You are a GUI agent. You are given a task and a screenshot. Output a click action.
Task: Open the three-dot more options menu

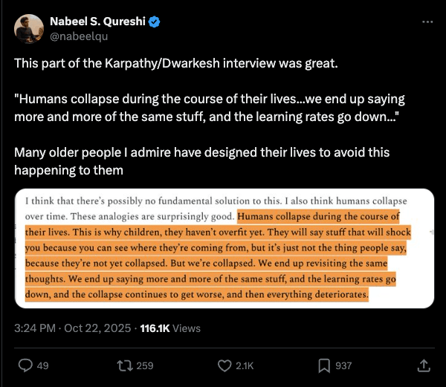click(x=427, y=22)
